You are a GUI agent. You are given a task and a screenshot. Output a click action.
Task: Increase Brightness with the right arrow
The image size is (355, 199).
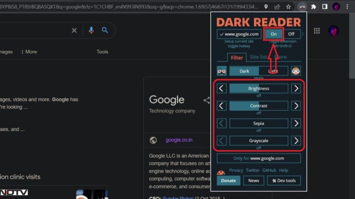[296, 88]
